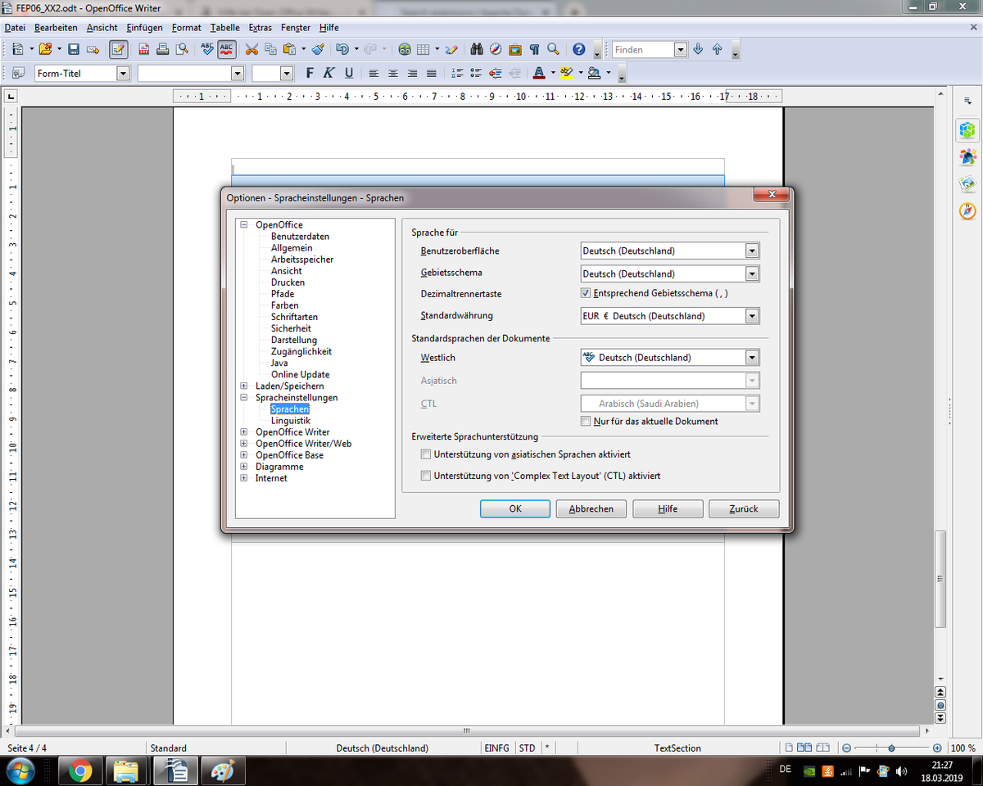Select Schriftarten in options tree
Screen dimensions: 983x786
coord(294,317)
